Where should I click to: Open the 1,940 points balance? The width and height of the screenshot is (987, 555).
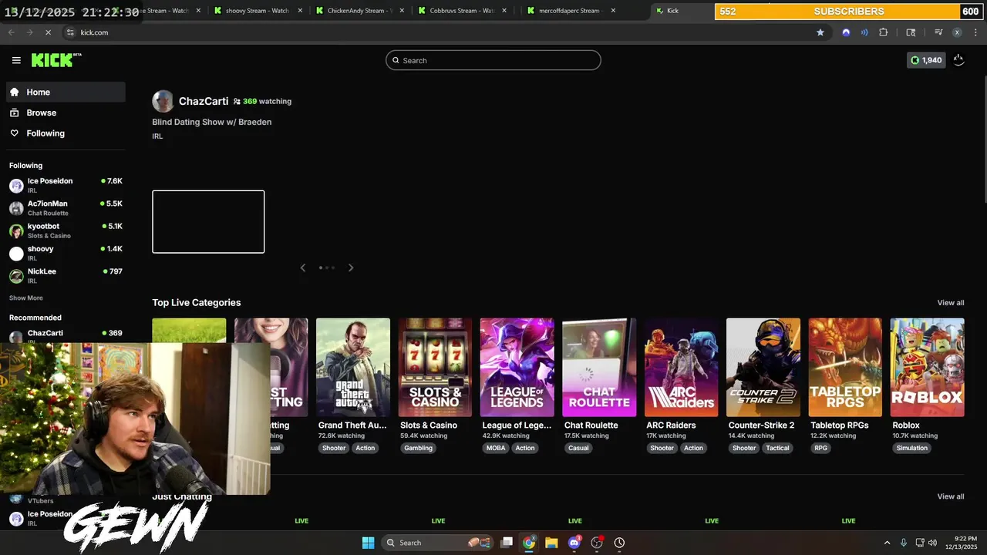pyautogui.click(x=926, y=60)
